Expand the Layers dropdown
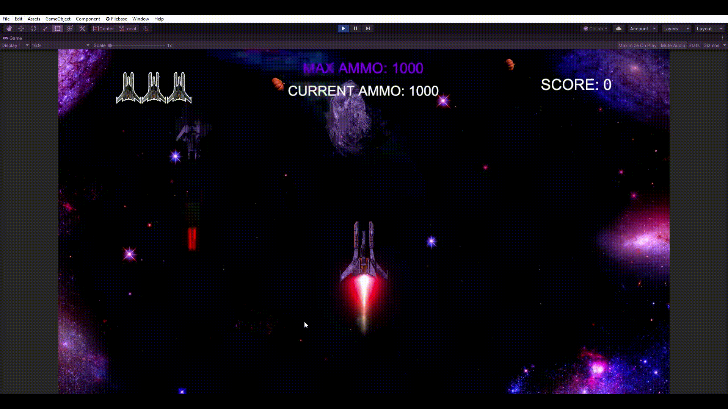728x409 pixels. point(676,29)
